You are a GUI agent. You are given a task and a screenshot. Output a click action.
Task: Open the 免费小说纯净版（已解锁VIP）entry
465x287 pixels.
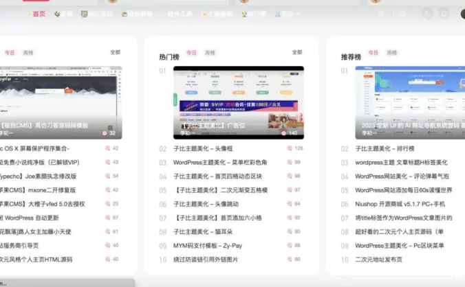click(x=40, y=163)
